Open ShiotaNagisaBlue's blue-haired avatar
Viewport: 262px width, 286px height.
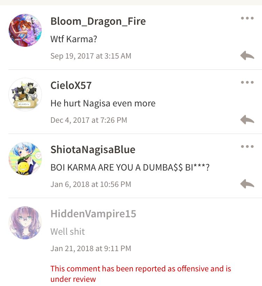point(25,159)
